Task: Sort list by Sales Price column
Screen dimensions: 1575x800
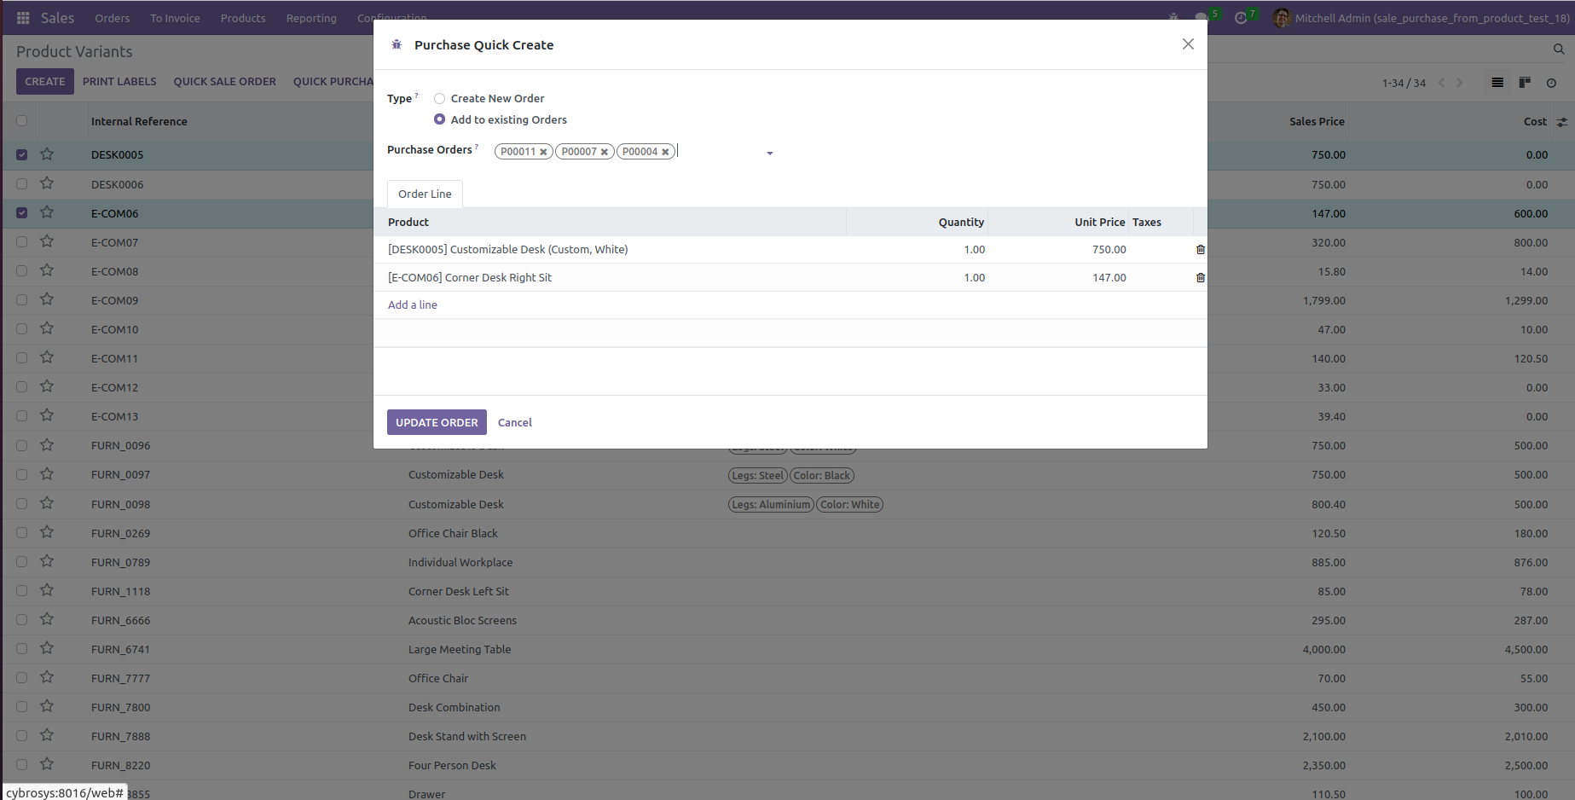Action: coord(1317,121)
